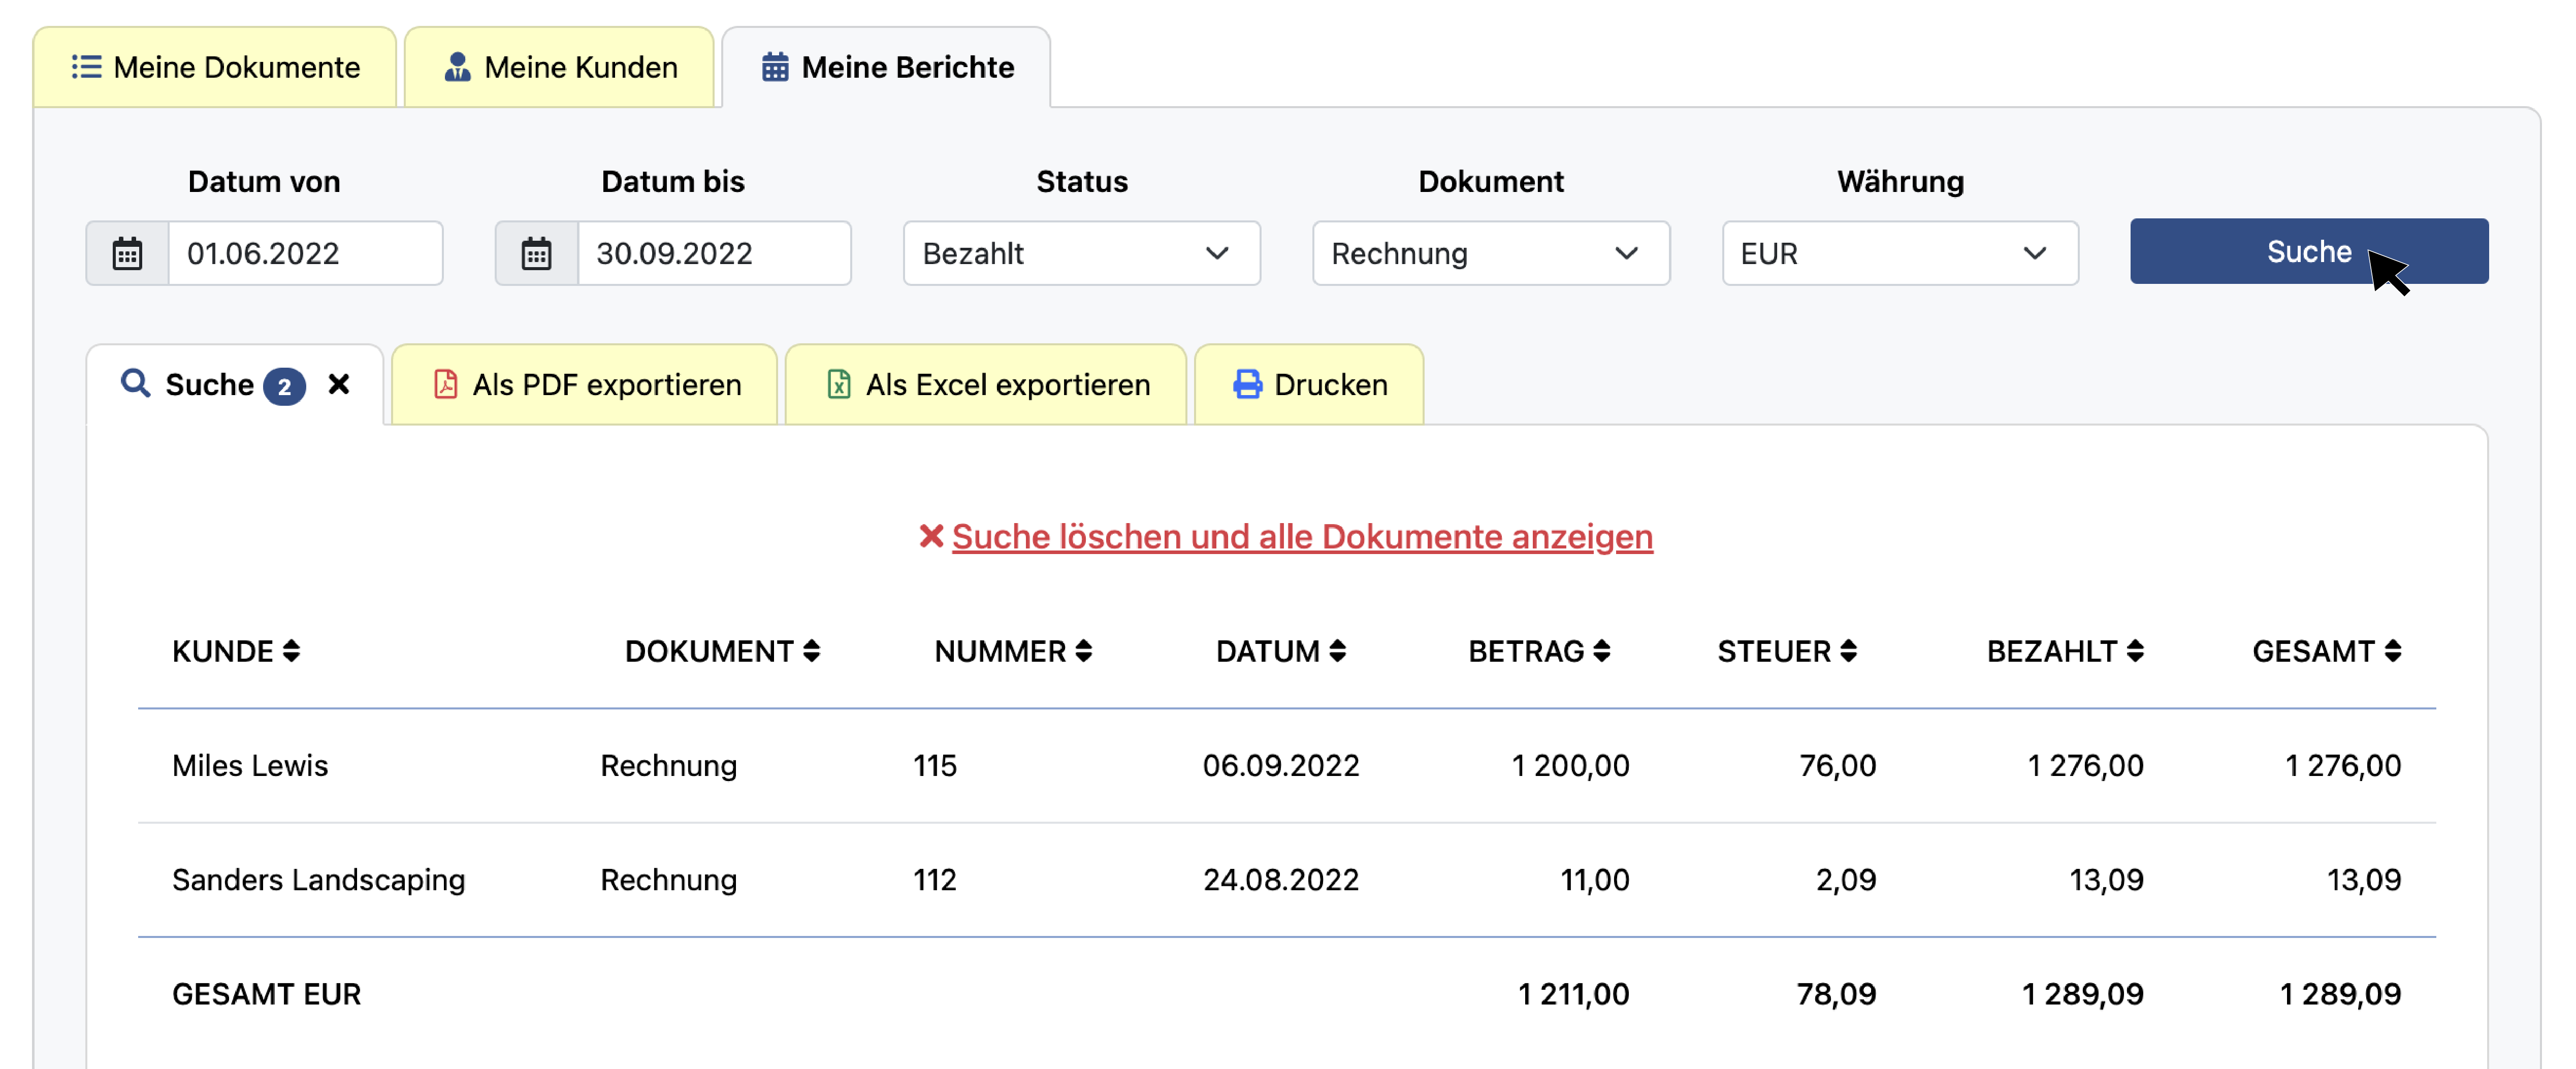Click the sort arrows next to STEUER
The image size is (2576, 1069).
(1848, 651)
